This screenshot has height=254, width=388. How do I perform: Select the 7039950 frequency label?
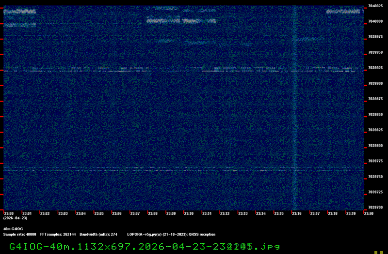pyautogui.click(x=375, y=52)
